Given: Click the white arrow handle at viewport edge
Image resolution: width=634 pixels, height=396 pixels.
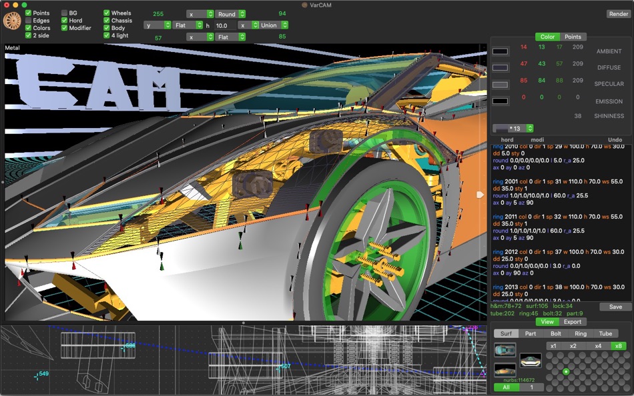Looking at the screenshot, I should click(x=480, y=195).
